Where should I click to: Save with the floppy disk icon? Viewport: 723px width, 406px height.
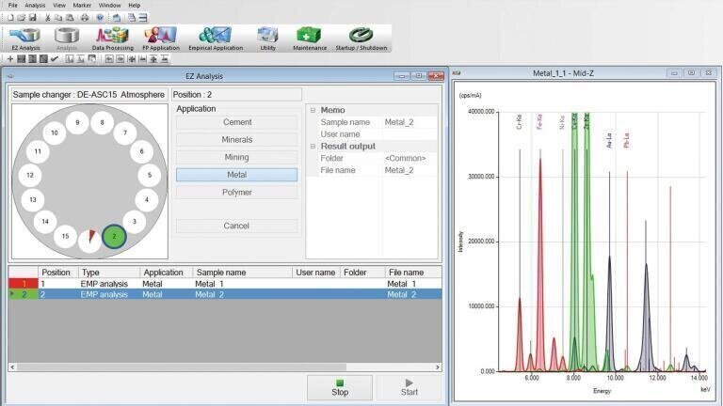(x=33, y=18)
